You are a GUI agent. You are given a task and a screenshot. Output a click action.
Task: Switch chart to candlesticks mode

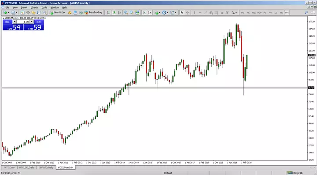(114, 12)
